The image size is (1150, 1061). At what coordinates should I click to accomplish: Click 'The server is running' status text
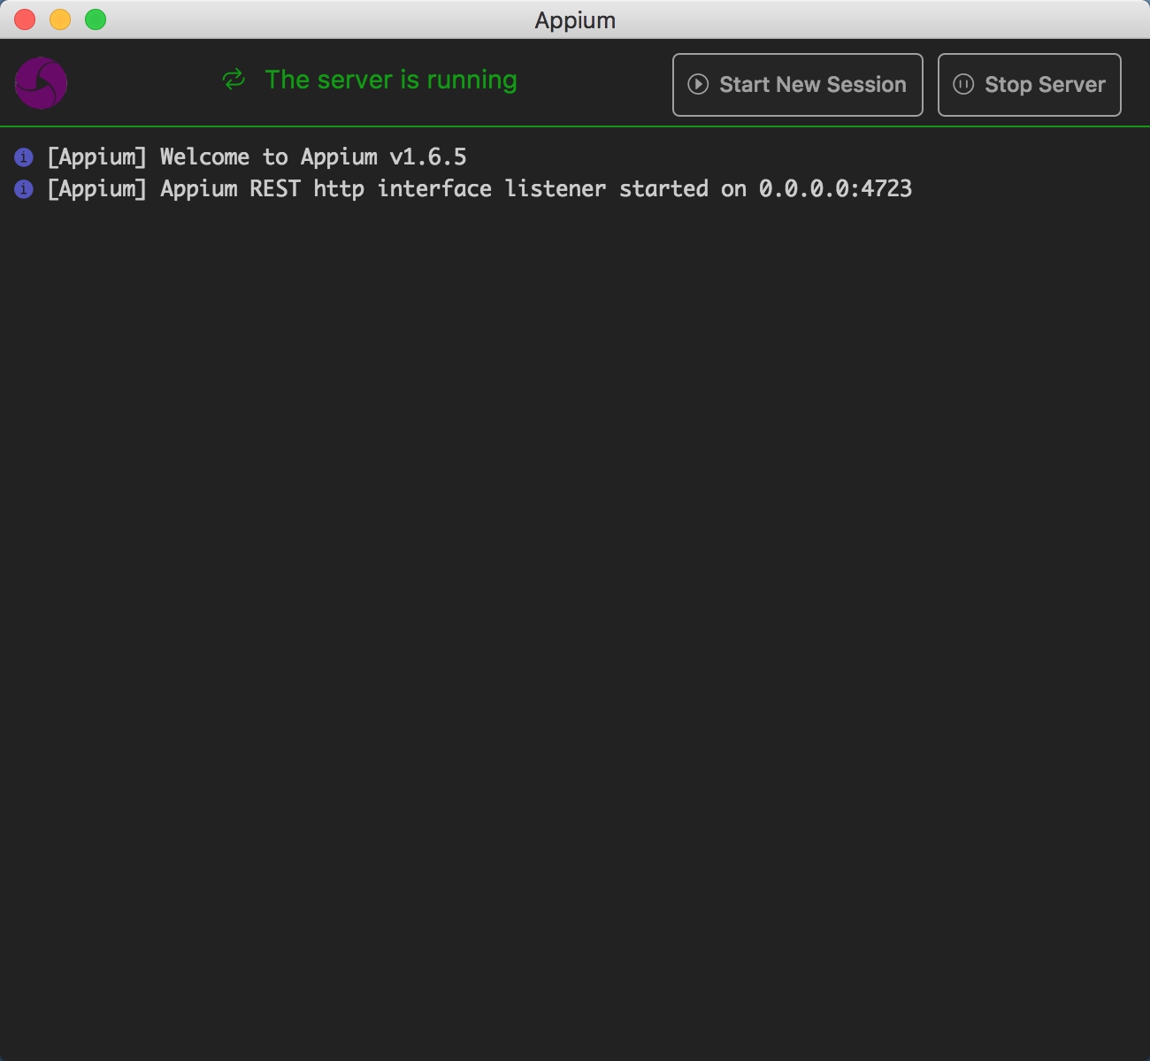coord(391,80)
